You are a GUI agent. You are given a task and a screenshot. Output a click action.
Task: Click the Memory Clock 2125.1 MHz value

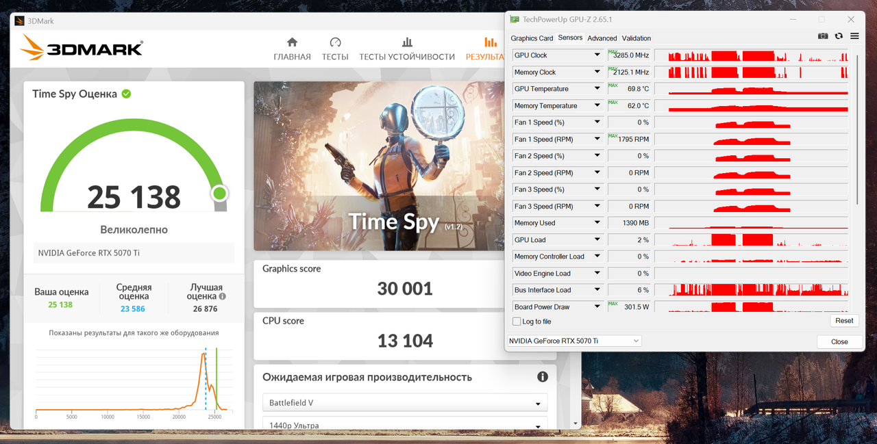point(629,72)
